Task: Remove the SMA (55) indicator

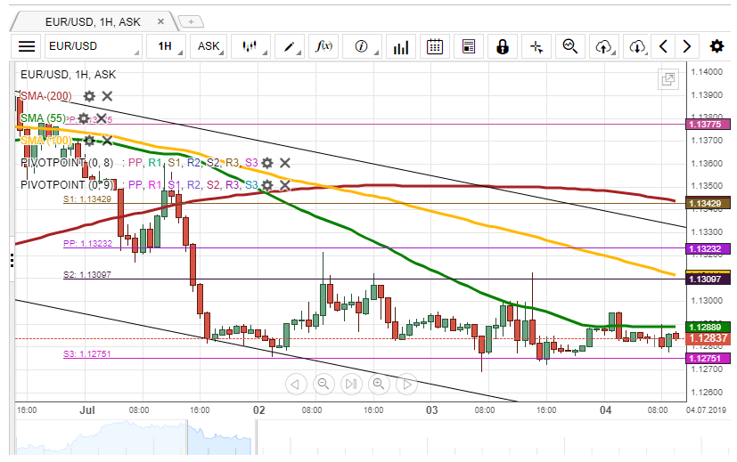Action: pos(101,118)
